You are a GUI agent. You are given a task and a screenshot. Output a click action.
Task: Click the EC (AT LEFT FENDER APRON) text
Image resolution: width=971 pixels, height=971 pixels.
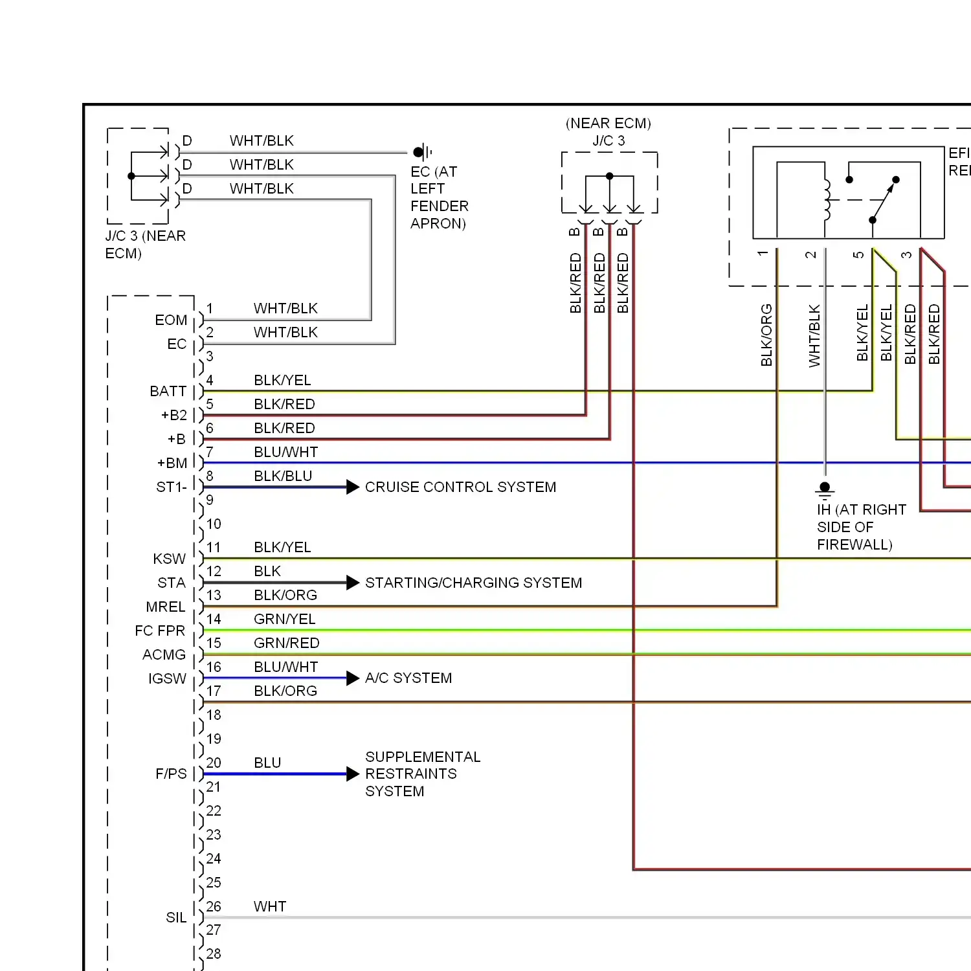[440, 197]
